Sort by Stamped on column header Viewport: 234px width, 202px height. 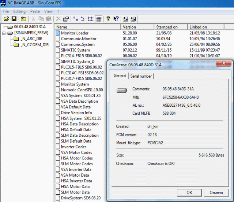tap(171, 27)
